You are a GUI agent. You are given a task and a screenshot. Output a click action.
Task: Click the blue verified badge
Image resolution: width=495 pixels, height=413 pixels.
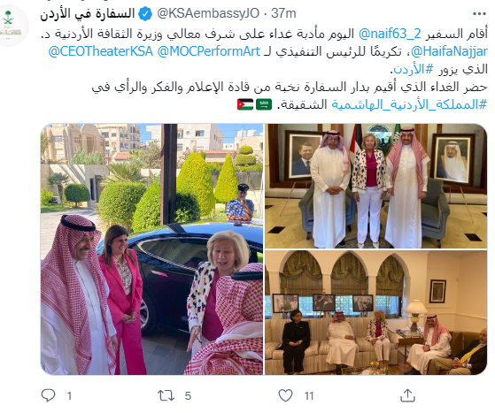pos(145,14)
